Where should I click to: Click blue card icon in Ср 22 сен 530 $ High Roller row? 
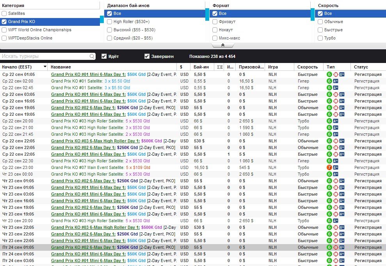(x=342, y=141)
